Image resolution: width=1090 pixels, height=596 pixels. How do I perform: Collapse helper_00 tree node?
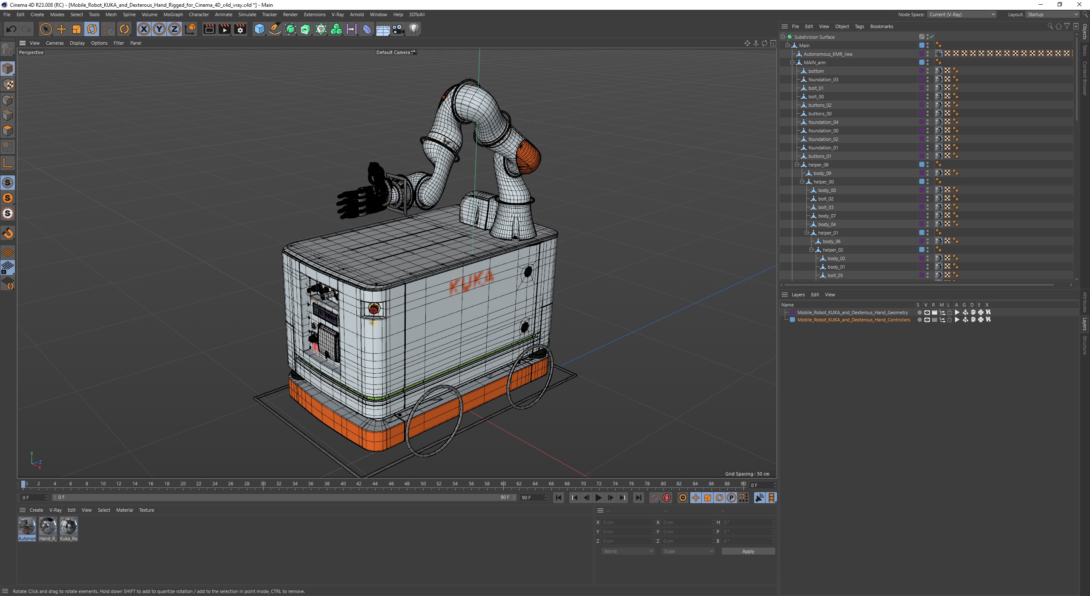[802, 182]
